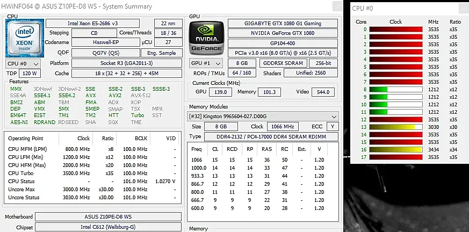The image size is (469, 232).
Task: Click the GPU clock 139.0 value
Action: (220, 92)
